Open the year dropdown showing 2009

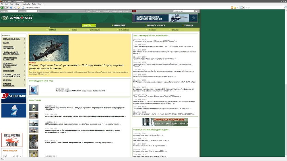pos(18,156)
